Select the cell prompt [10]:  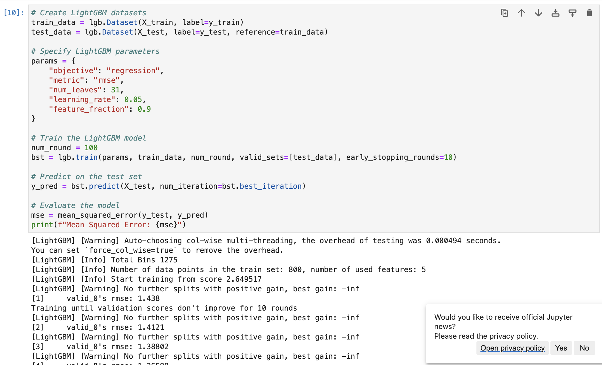(x=14, y=13)
